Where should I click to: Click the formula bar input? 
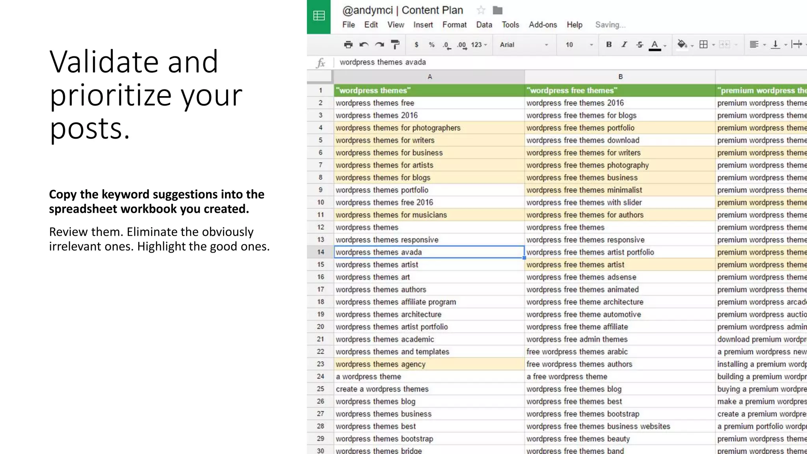click(571, 62)
